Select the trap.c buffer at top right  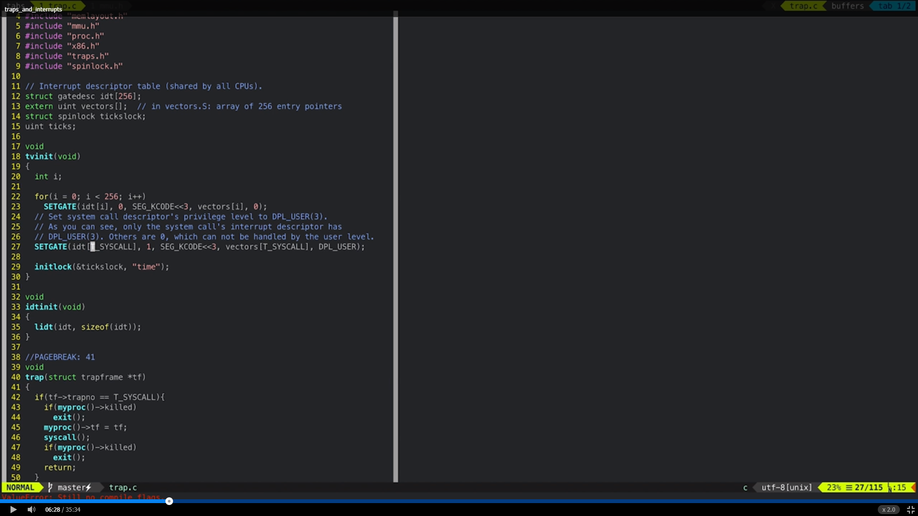(x=803, y=6)
